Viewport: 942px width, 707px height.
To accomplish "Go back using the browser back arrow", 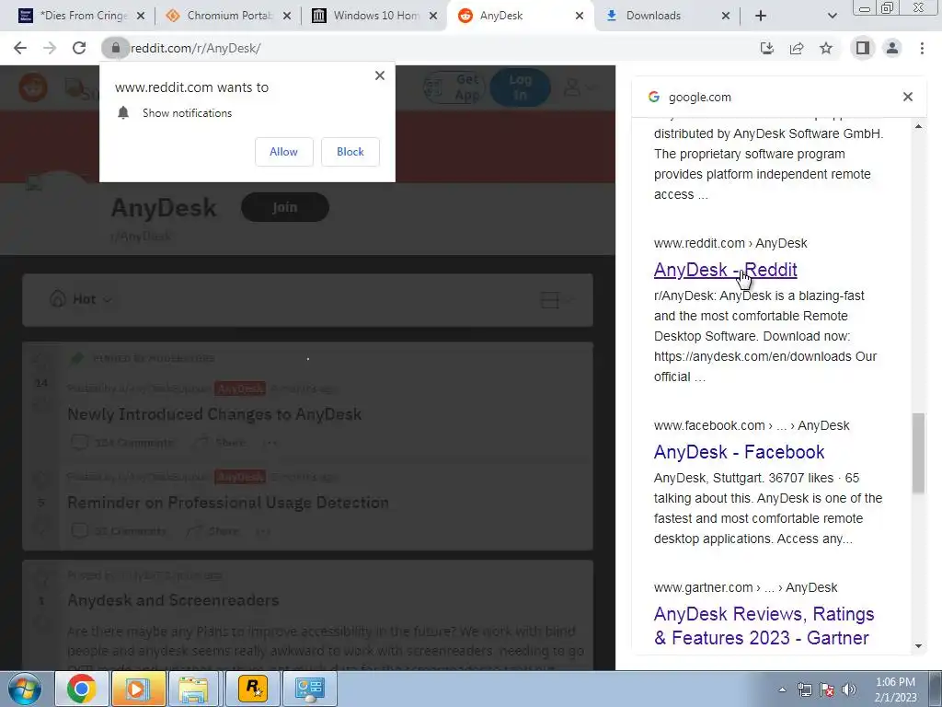I will [20, 48].
